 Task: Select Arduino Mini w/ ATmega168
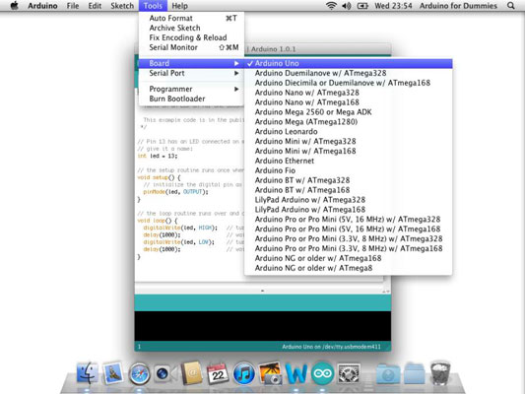[x=349, y=151]
